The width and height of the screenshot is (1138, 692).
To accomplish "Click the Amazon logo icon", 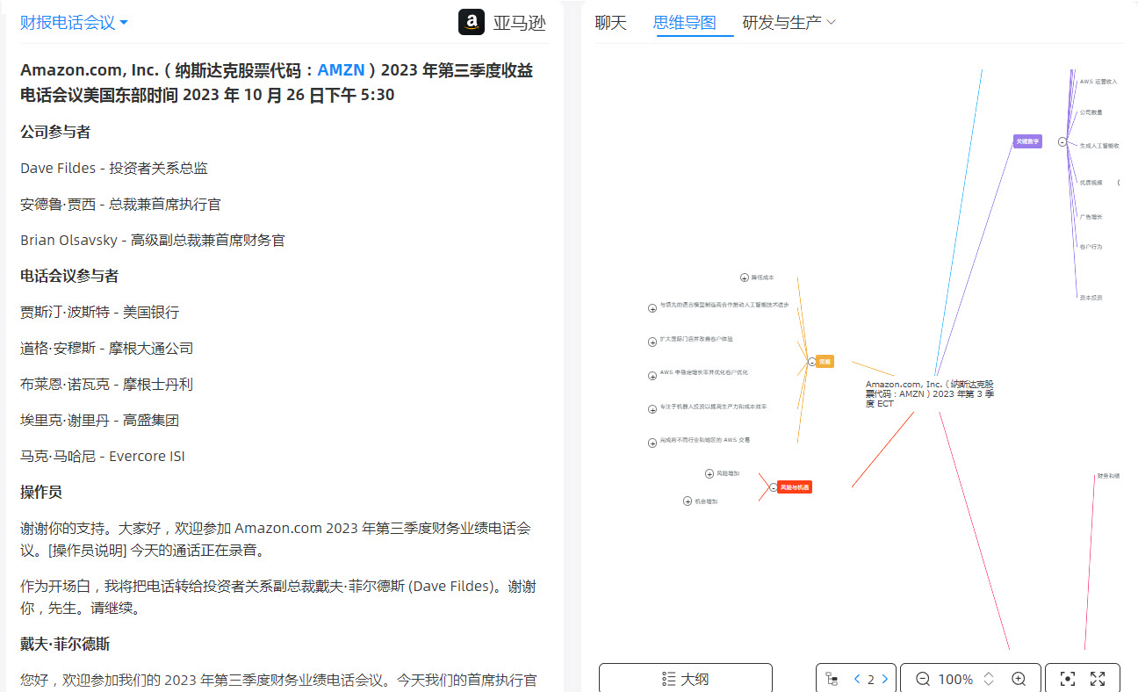I will [472, 22].
